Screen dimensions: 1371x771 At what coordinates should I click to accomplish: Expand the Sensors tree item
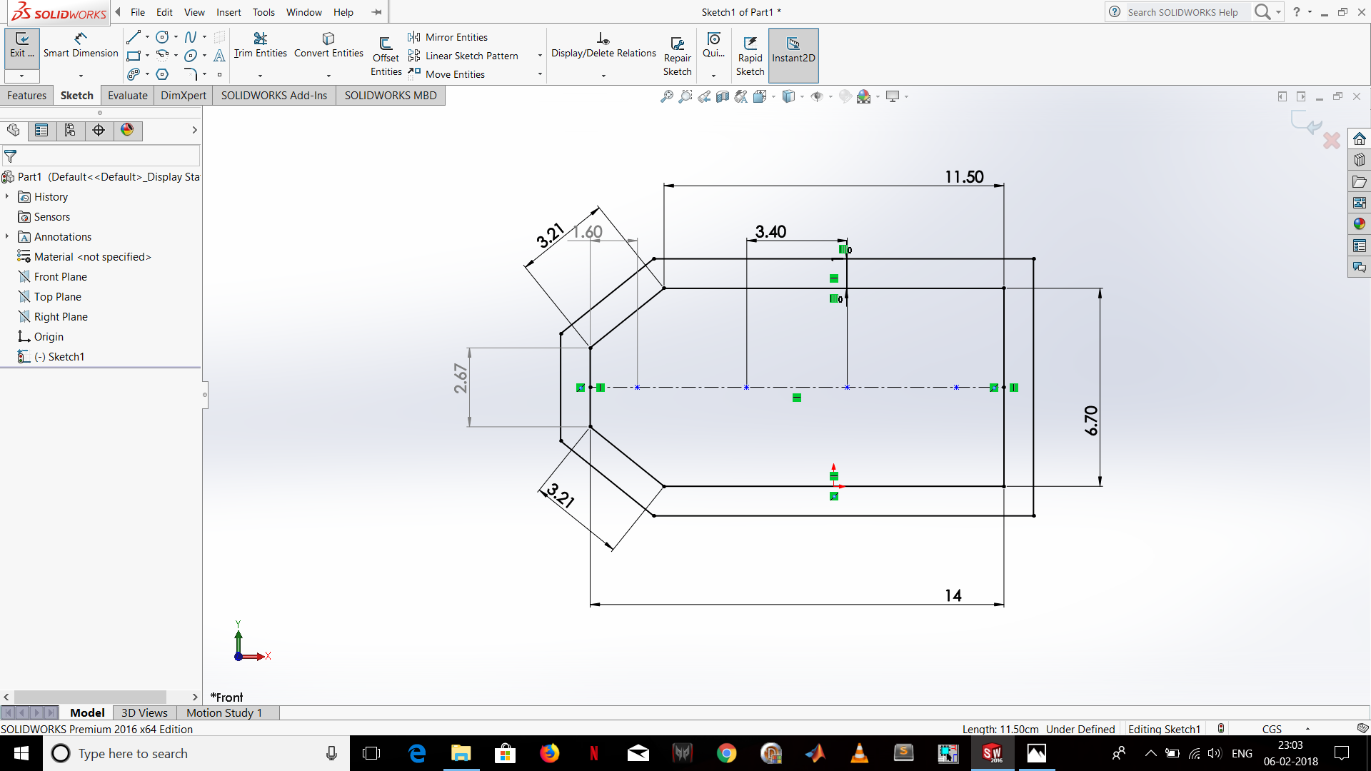tap(6, 216)
